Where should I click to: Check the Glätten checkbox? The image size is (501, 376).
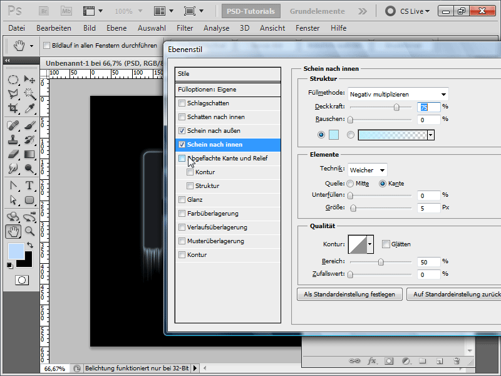pyautogui.click(x=386, y=244)
